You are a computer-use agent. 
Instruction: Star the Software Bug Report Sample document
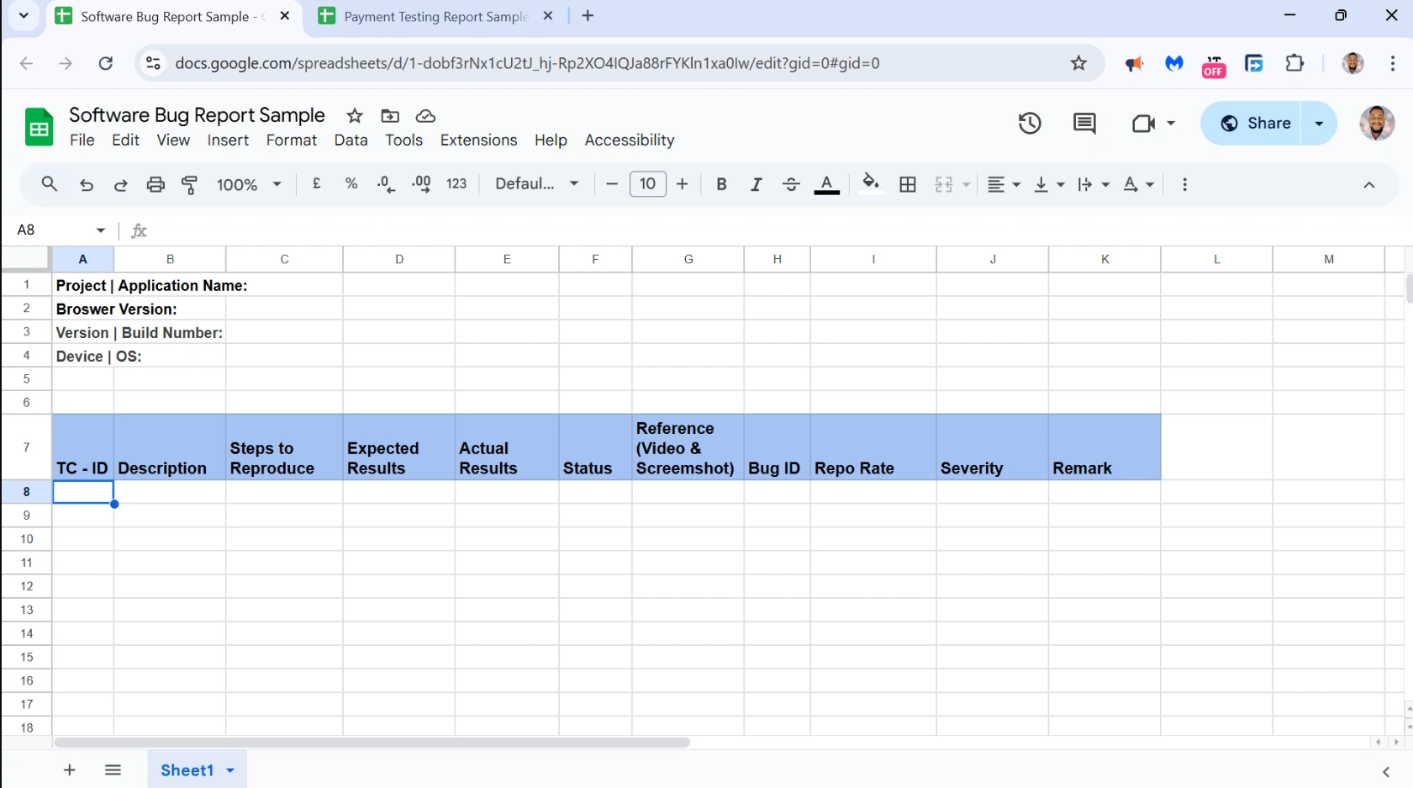click(x=355, y=116)
